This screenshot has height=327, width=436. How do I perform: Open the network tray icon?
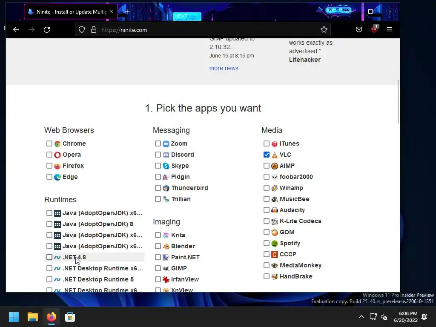[x=373, y=317]
